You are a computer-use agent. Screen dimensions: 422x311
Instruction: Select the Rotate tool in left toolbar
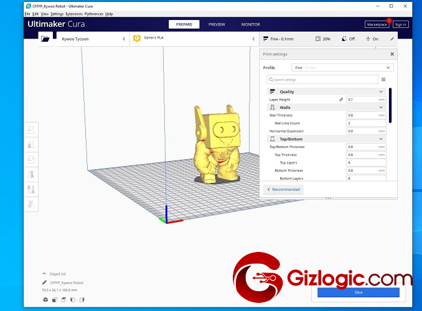31,159
